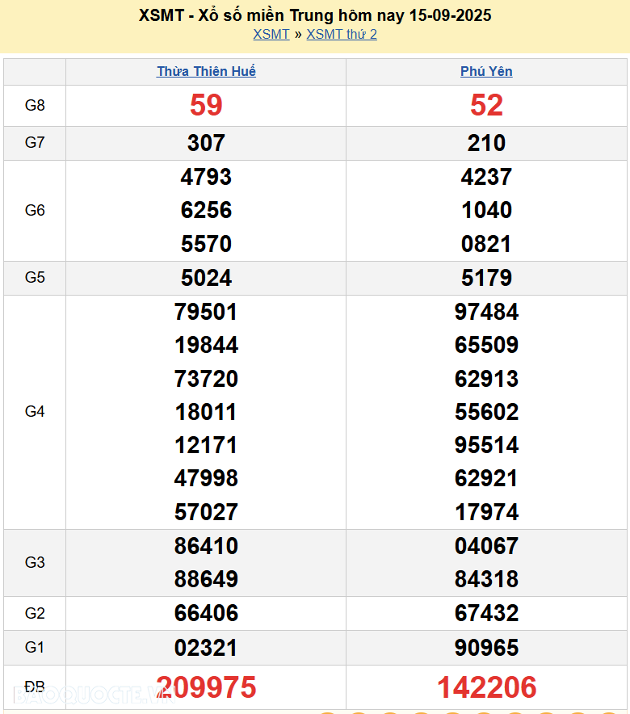
Task: Click Thừa Thiên Huế G8 result 59
Action: pos(206,105)
